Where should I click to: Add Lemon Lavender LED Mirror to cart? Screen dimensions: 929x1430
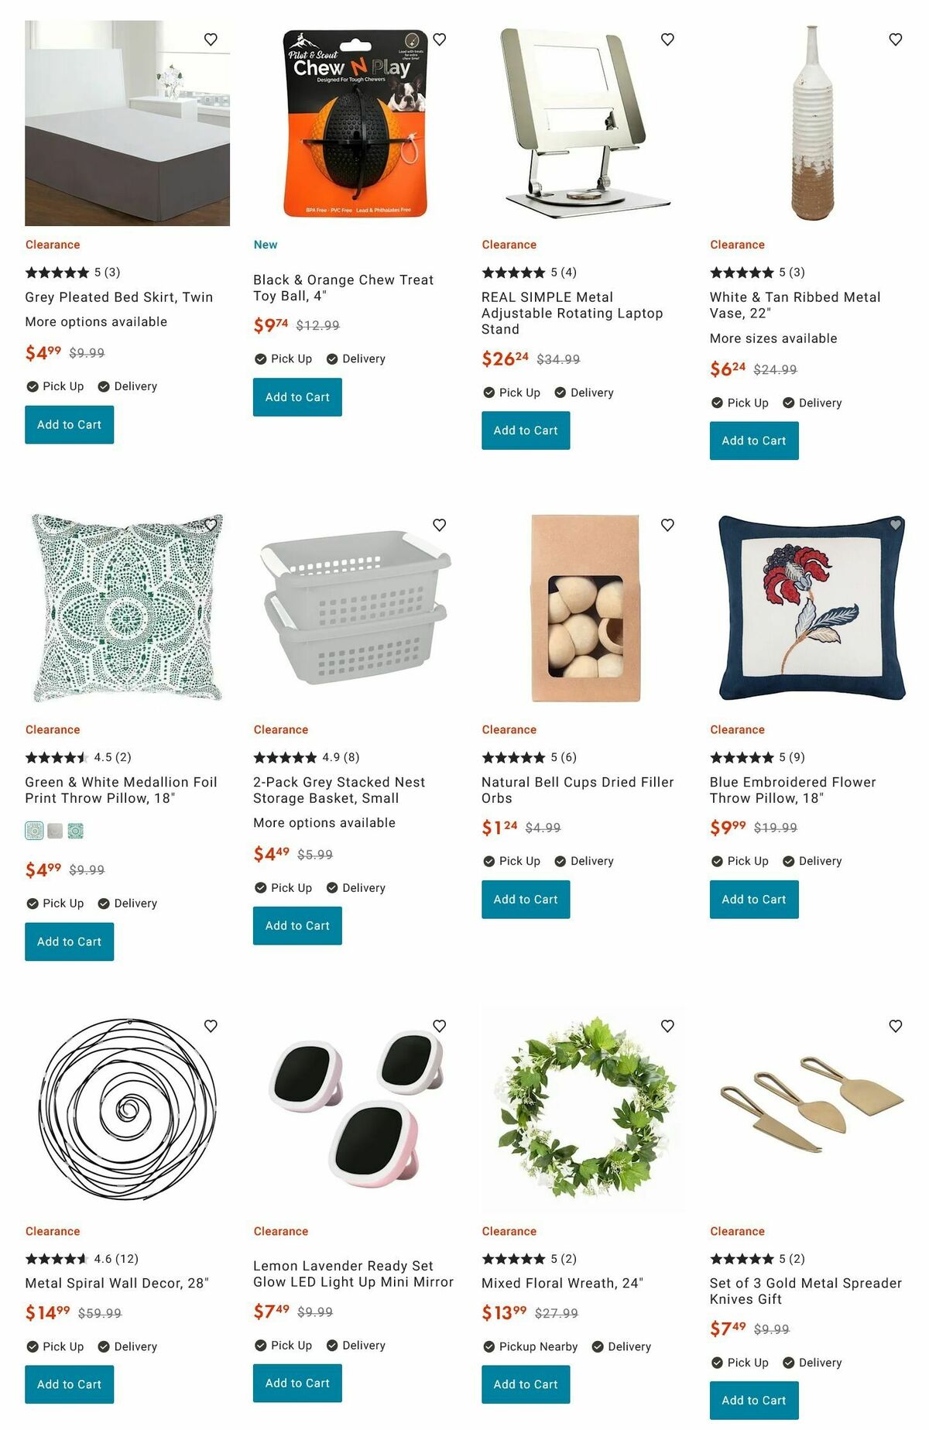point(297,1383)
